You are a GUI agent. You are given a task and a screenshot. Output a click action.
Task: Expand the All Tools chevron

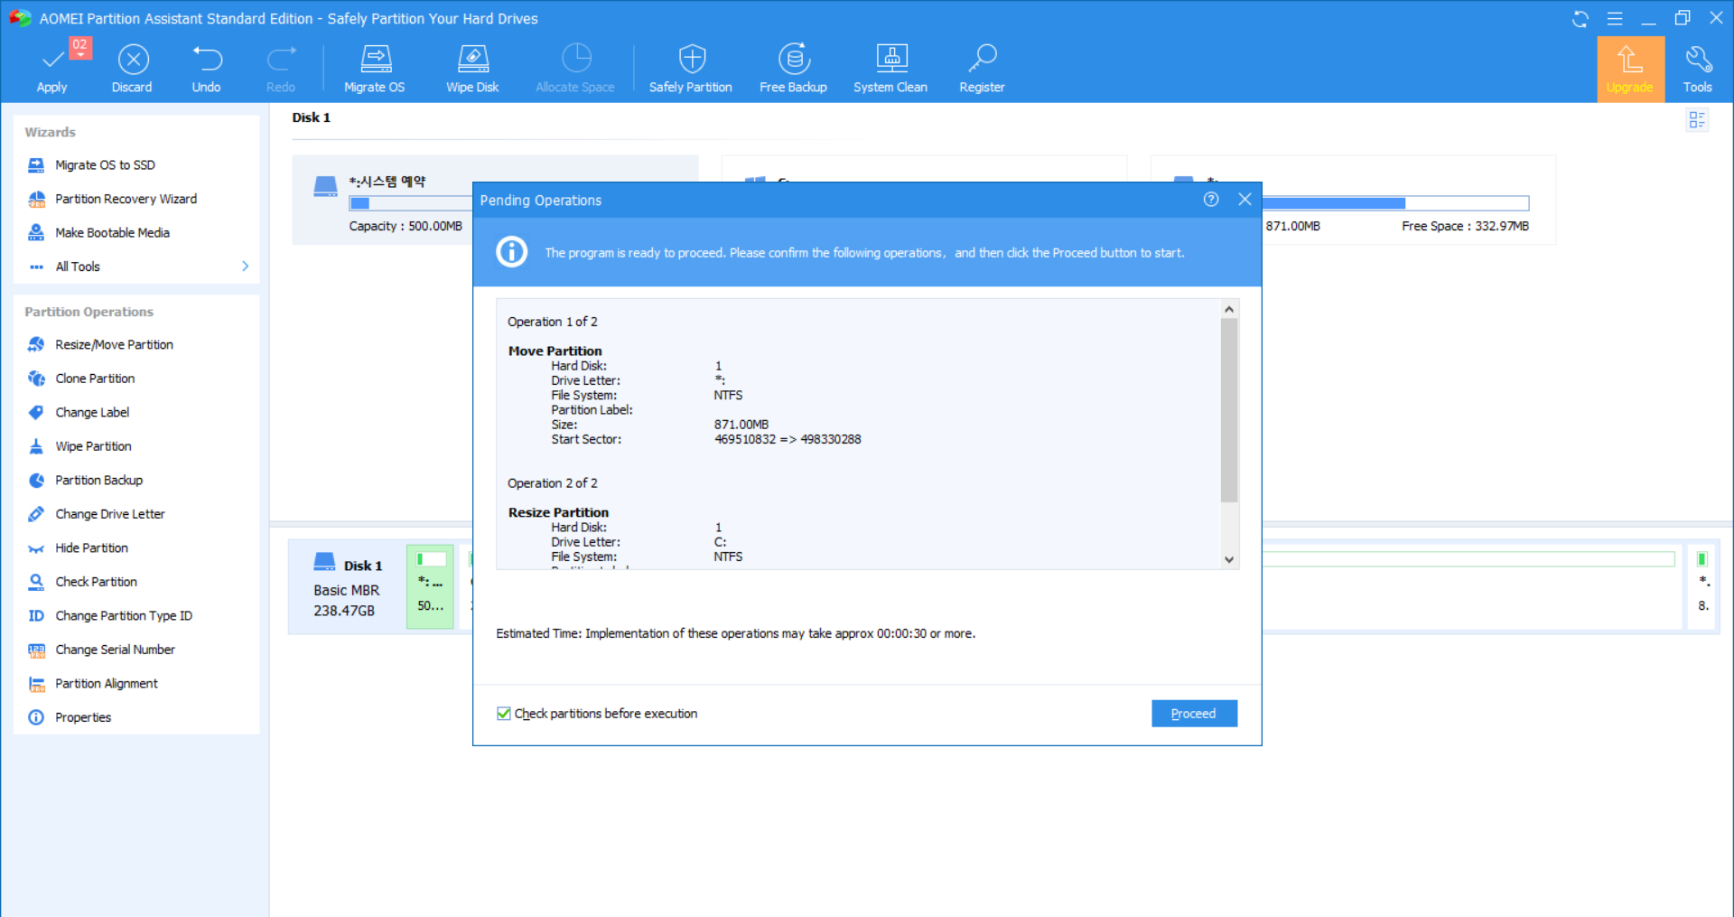click(x=245, y=267)
